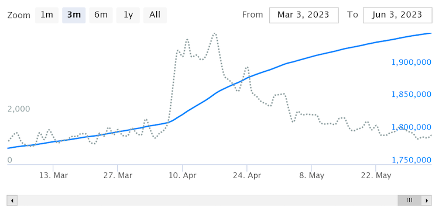This screenshot has height=219, width=439.
Task: Select the 3m zoom range
Action: click(x=74, y=15)
